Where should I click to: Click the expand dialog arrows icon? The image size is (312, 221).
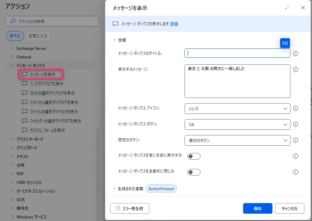[287, 8]
